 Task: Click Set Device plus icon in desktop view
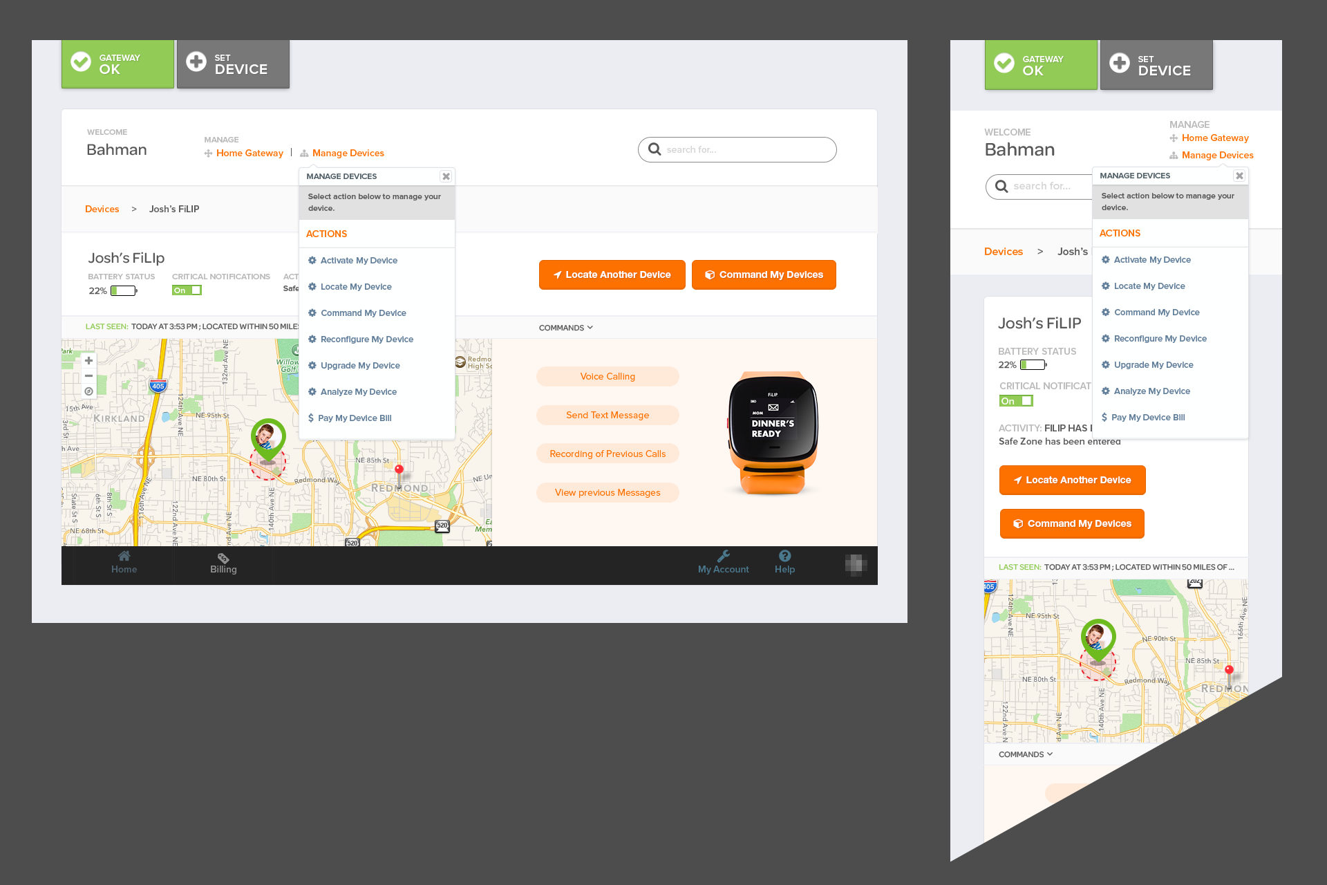(x=196, y=62)
